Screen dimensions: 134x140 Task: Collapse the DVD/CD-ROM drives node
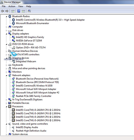(x=6, y=44)
